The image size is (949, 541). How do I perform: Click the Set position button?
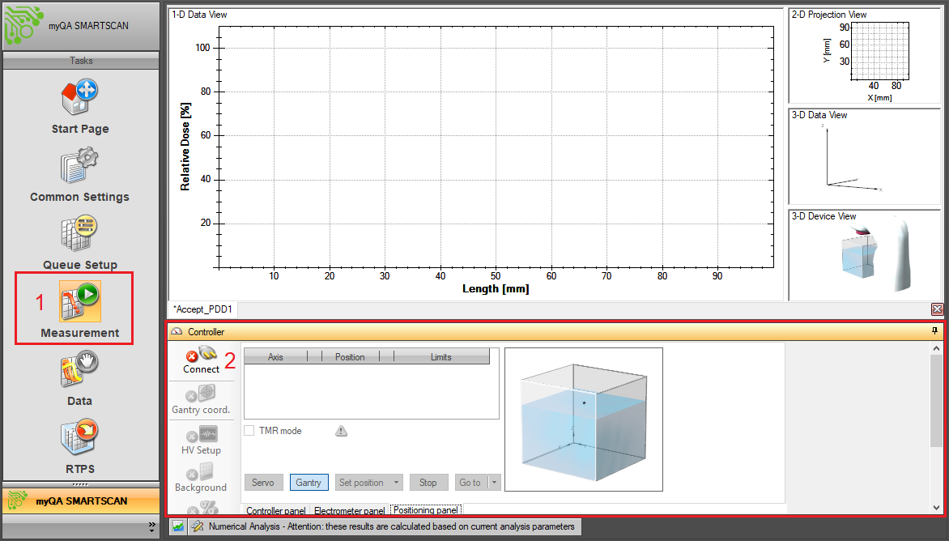click(x=361, y=483)
